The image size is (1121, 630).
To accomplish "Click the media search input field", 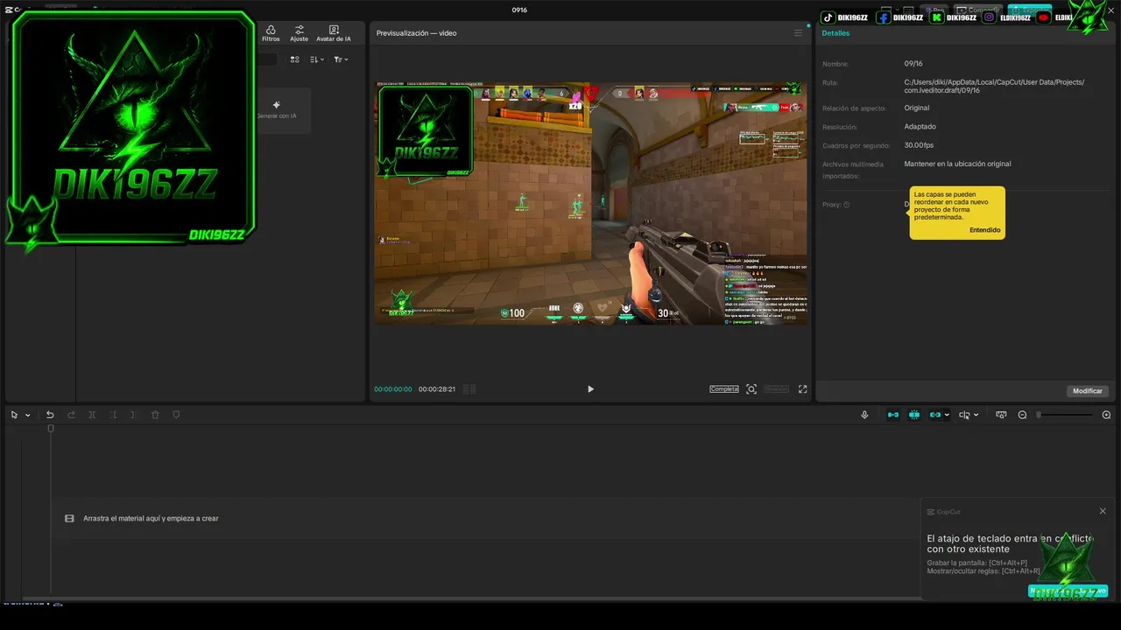I will coord(267,59).
